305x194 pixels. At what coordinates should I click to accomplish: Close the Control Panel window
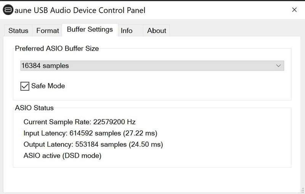click(x=294, y=10)
